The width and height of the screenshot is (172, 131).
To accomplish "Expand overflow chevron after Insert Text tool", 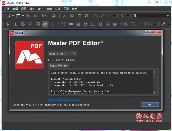I will coord(141,24).
